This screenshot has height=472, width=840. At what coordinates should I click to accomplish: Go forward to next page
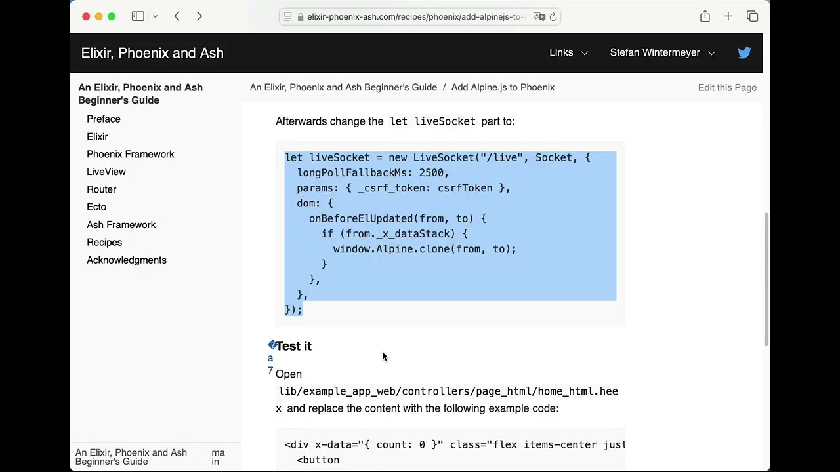(199, 16)
